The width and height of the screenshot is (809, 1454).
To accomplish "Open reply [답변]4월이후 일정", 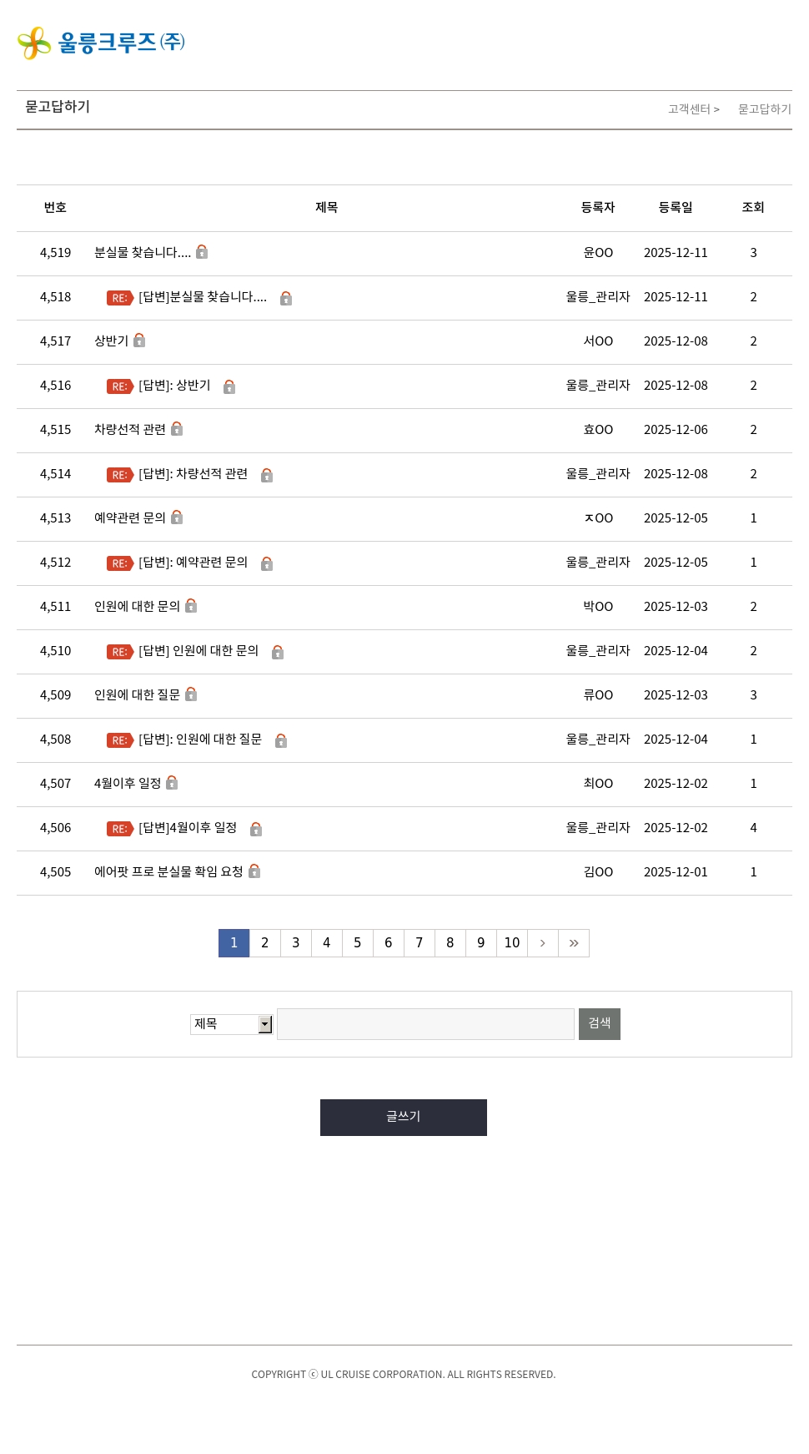I will [x=188, y=828].
